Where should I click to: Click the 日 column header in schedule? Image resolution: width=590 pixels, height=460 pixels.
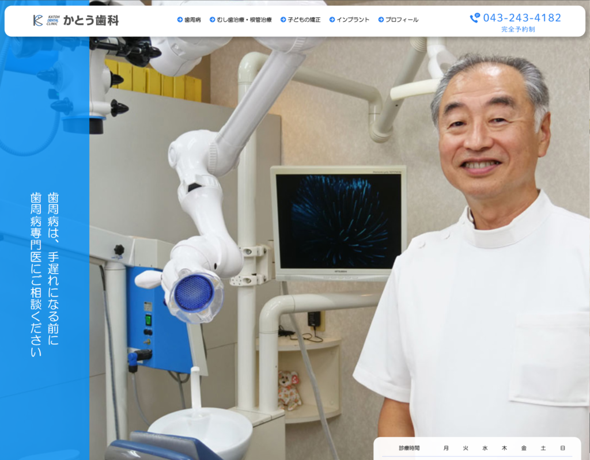562,448
